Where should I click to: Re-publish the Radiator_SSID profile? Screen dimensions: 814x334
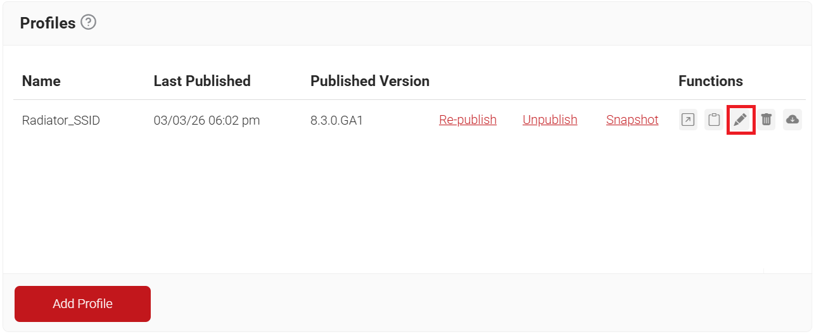tap(467, 120)
